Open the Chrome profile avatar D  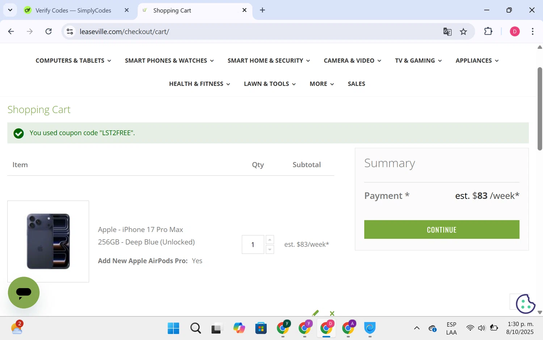pyautogui.click(x=515, y=32)
